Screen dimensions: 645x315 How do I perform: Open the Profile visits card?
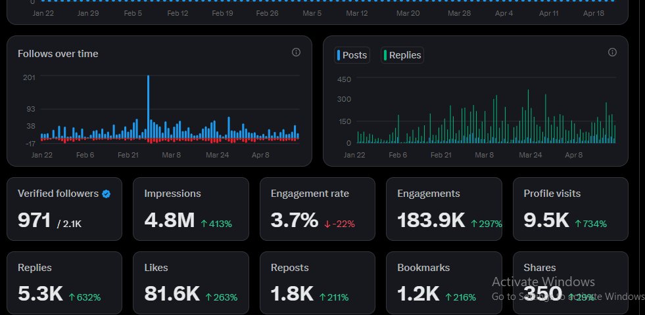tap(571, 209)
